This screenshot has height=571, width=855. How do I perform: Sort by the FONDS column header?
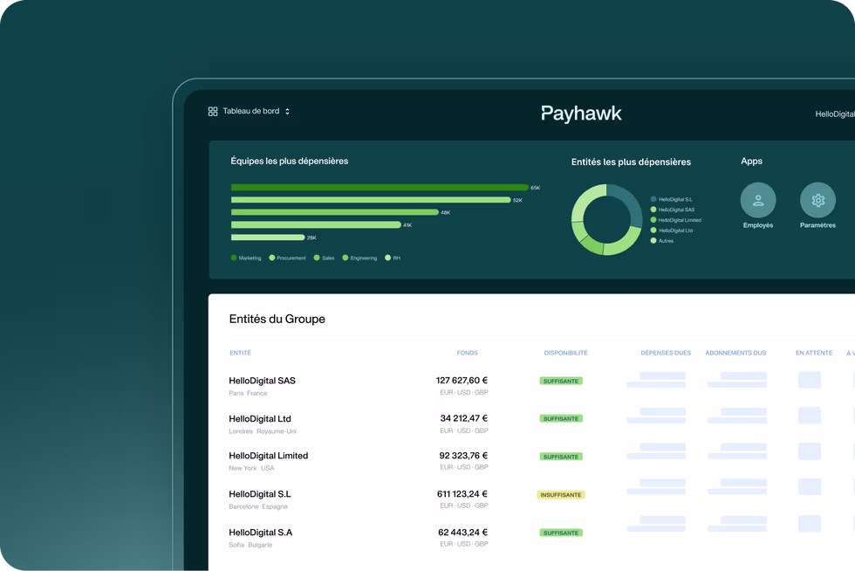point(468,354)
